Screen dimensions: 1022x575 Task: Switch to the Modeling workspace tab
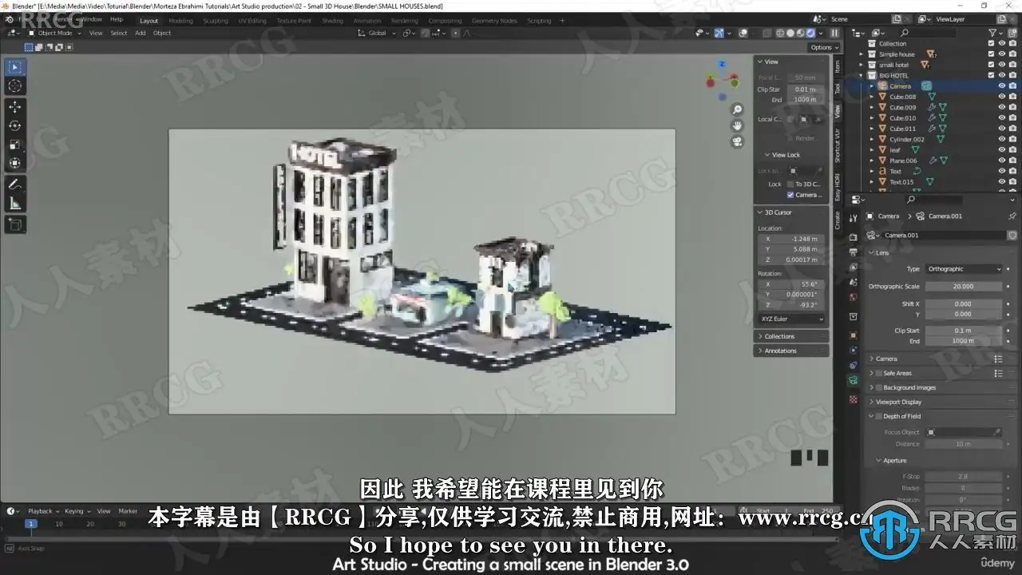click(x=181, y=21)
